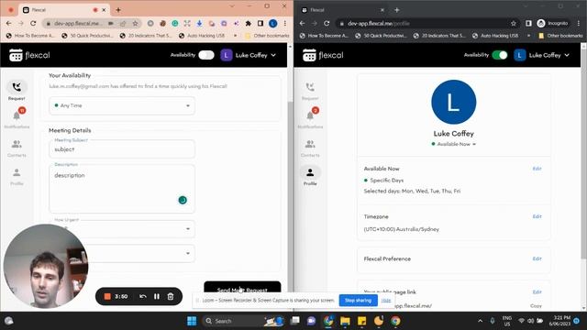
Task: Edit the Timezone setting
Action: 537,216
